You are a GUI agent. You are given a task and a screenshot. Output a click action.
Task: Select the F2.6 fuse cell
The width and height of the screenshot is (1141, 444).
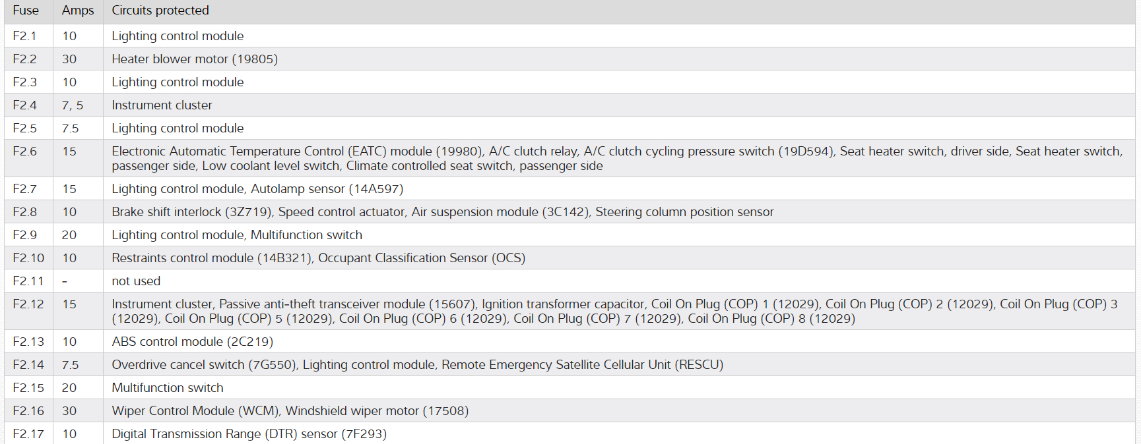[25, 152]
